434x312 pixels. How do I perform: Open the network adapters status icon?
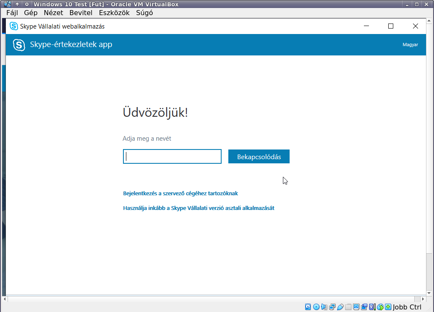coord(332,307)
